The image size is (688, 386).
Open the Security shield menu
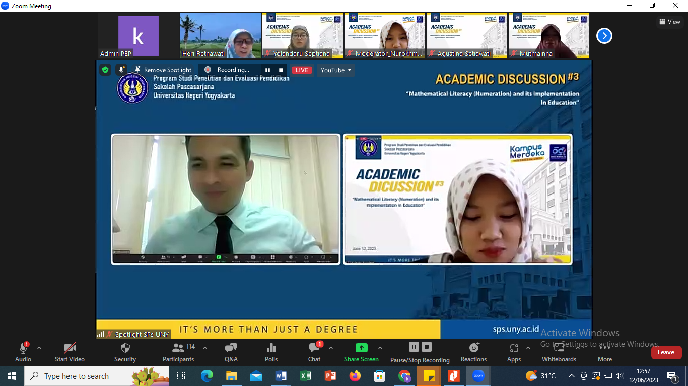125,352
